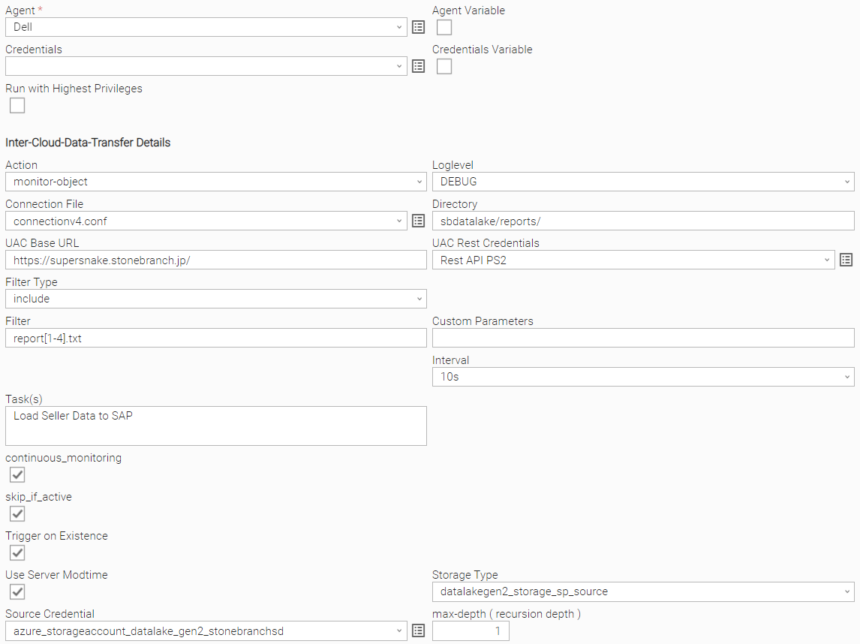The height and width of the screenshot is (644, 860).
Task: Click the UAC Base URL field
Action: pyautogui.click(x=216, y=260)
